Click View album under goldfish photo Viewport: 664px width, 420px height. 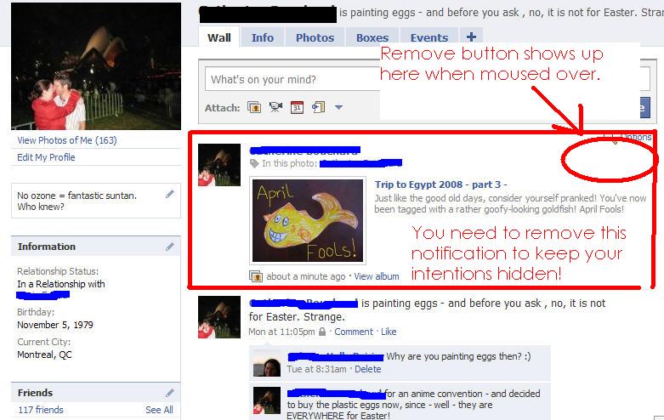[377, 276]
